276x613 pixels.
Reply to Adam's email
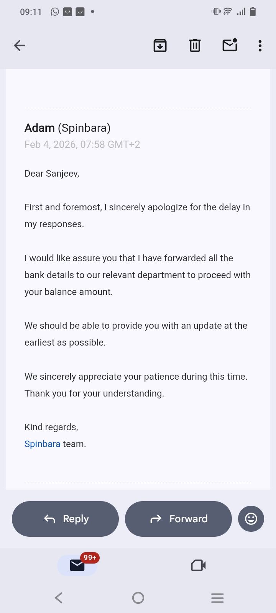point(66,519)
